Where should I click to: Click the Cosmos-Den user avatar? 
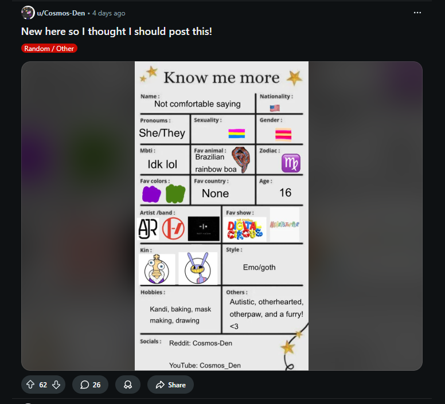pos(28,13)
